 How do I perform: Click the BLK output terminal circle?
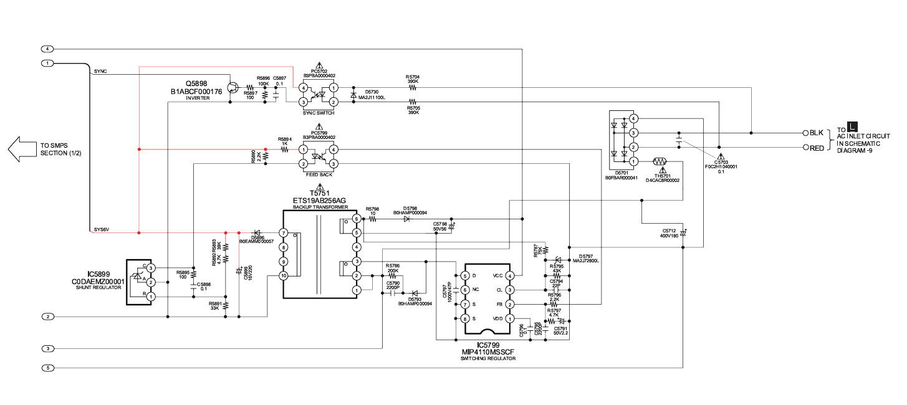(x=805, y=133)
